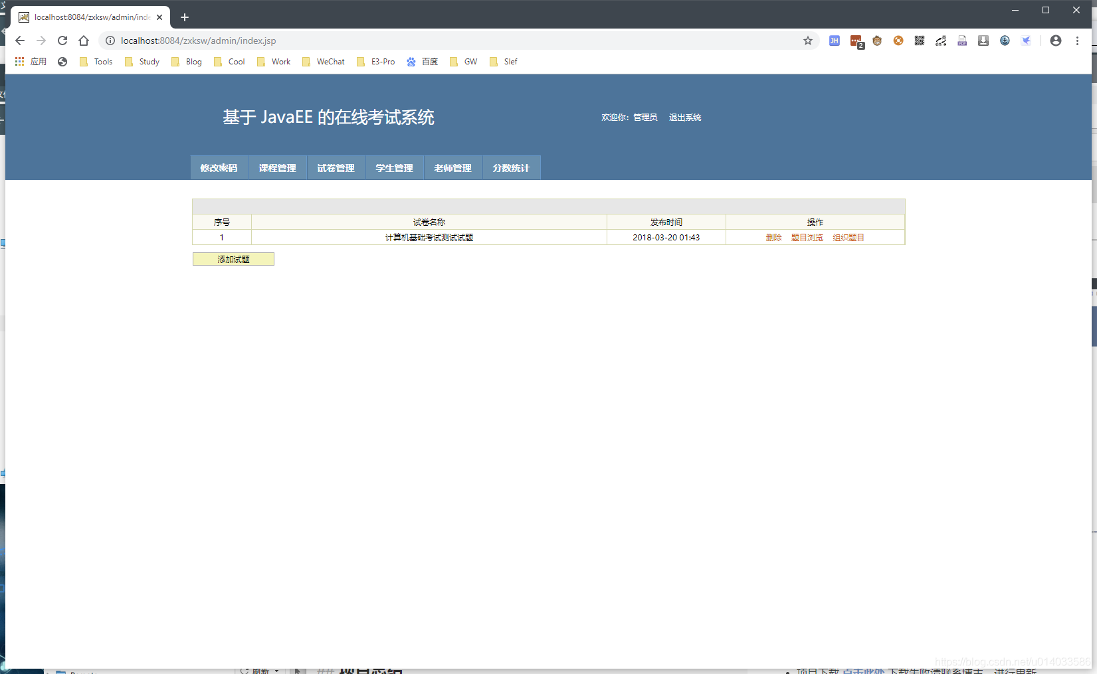The height and width of the screenshot is (674, 1097).
Task: Go to browser home page icon
Action: [x=84, y=41]
